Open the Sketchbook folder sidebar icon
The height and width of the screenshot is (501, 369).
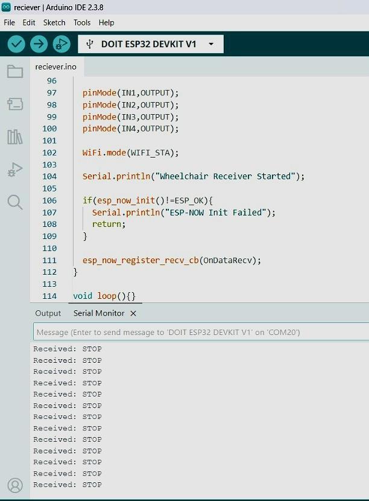(15, 71)
